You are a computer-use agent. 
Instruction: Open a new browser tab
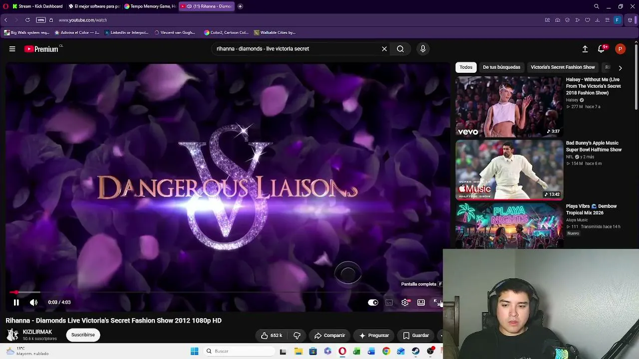coord(240,6)
